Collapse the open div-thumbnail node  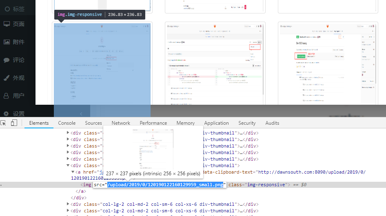tap(68, 165)
